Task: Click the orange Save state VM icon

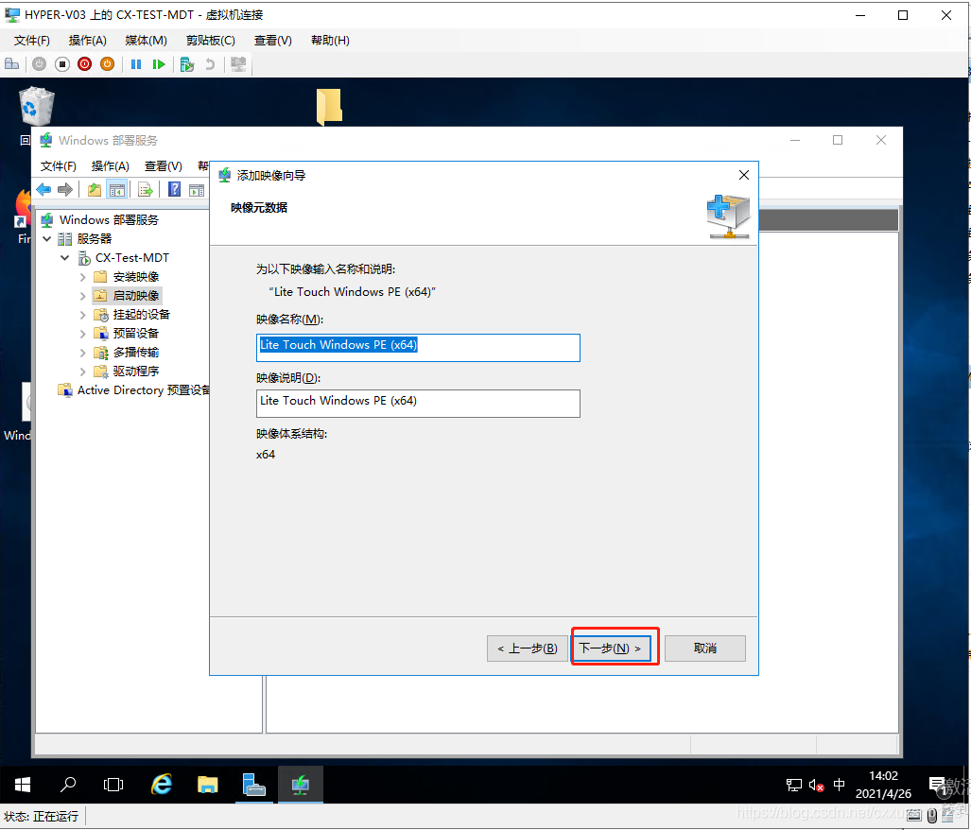Action: tap(107, 63)
